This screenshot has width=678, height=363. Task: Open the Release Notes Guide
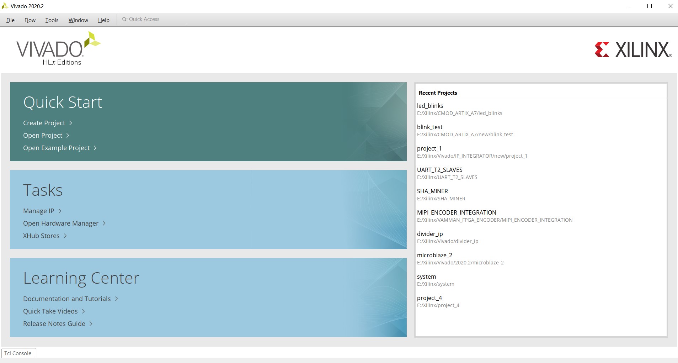tap(54, 323)
